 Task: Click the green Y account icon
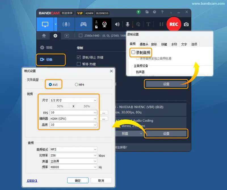pos(138,12)
